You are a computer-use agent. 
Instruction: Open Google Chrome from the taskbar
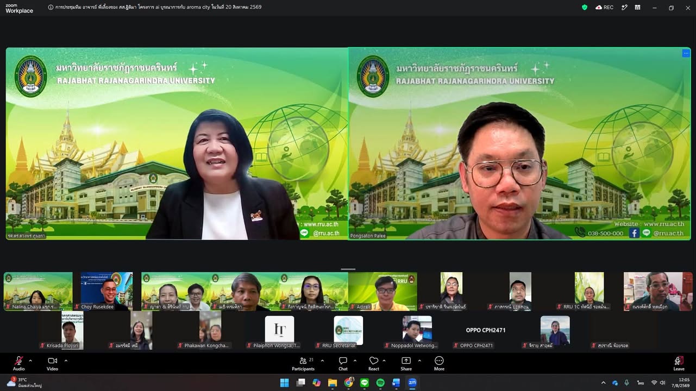348,383
